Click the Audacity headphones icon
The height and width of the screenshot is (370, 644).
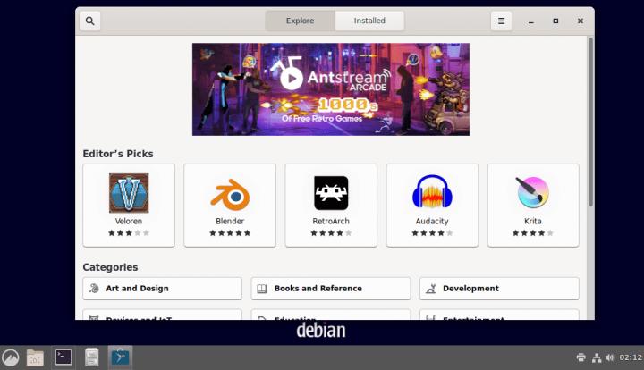tap(432, 193)
